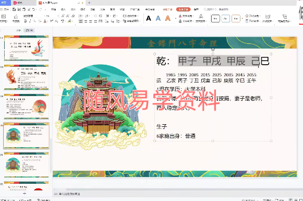
Task: Click the Save icon in quick access bar
Action: tap(14, 9)
